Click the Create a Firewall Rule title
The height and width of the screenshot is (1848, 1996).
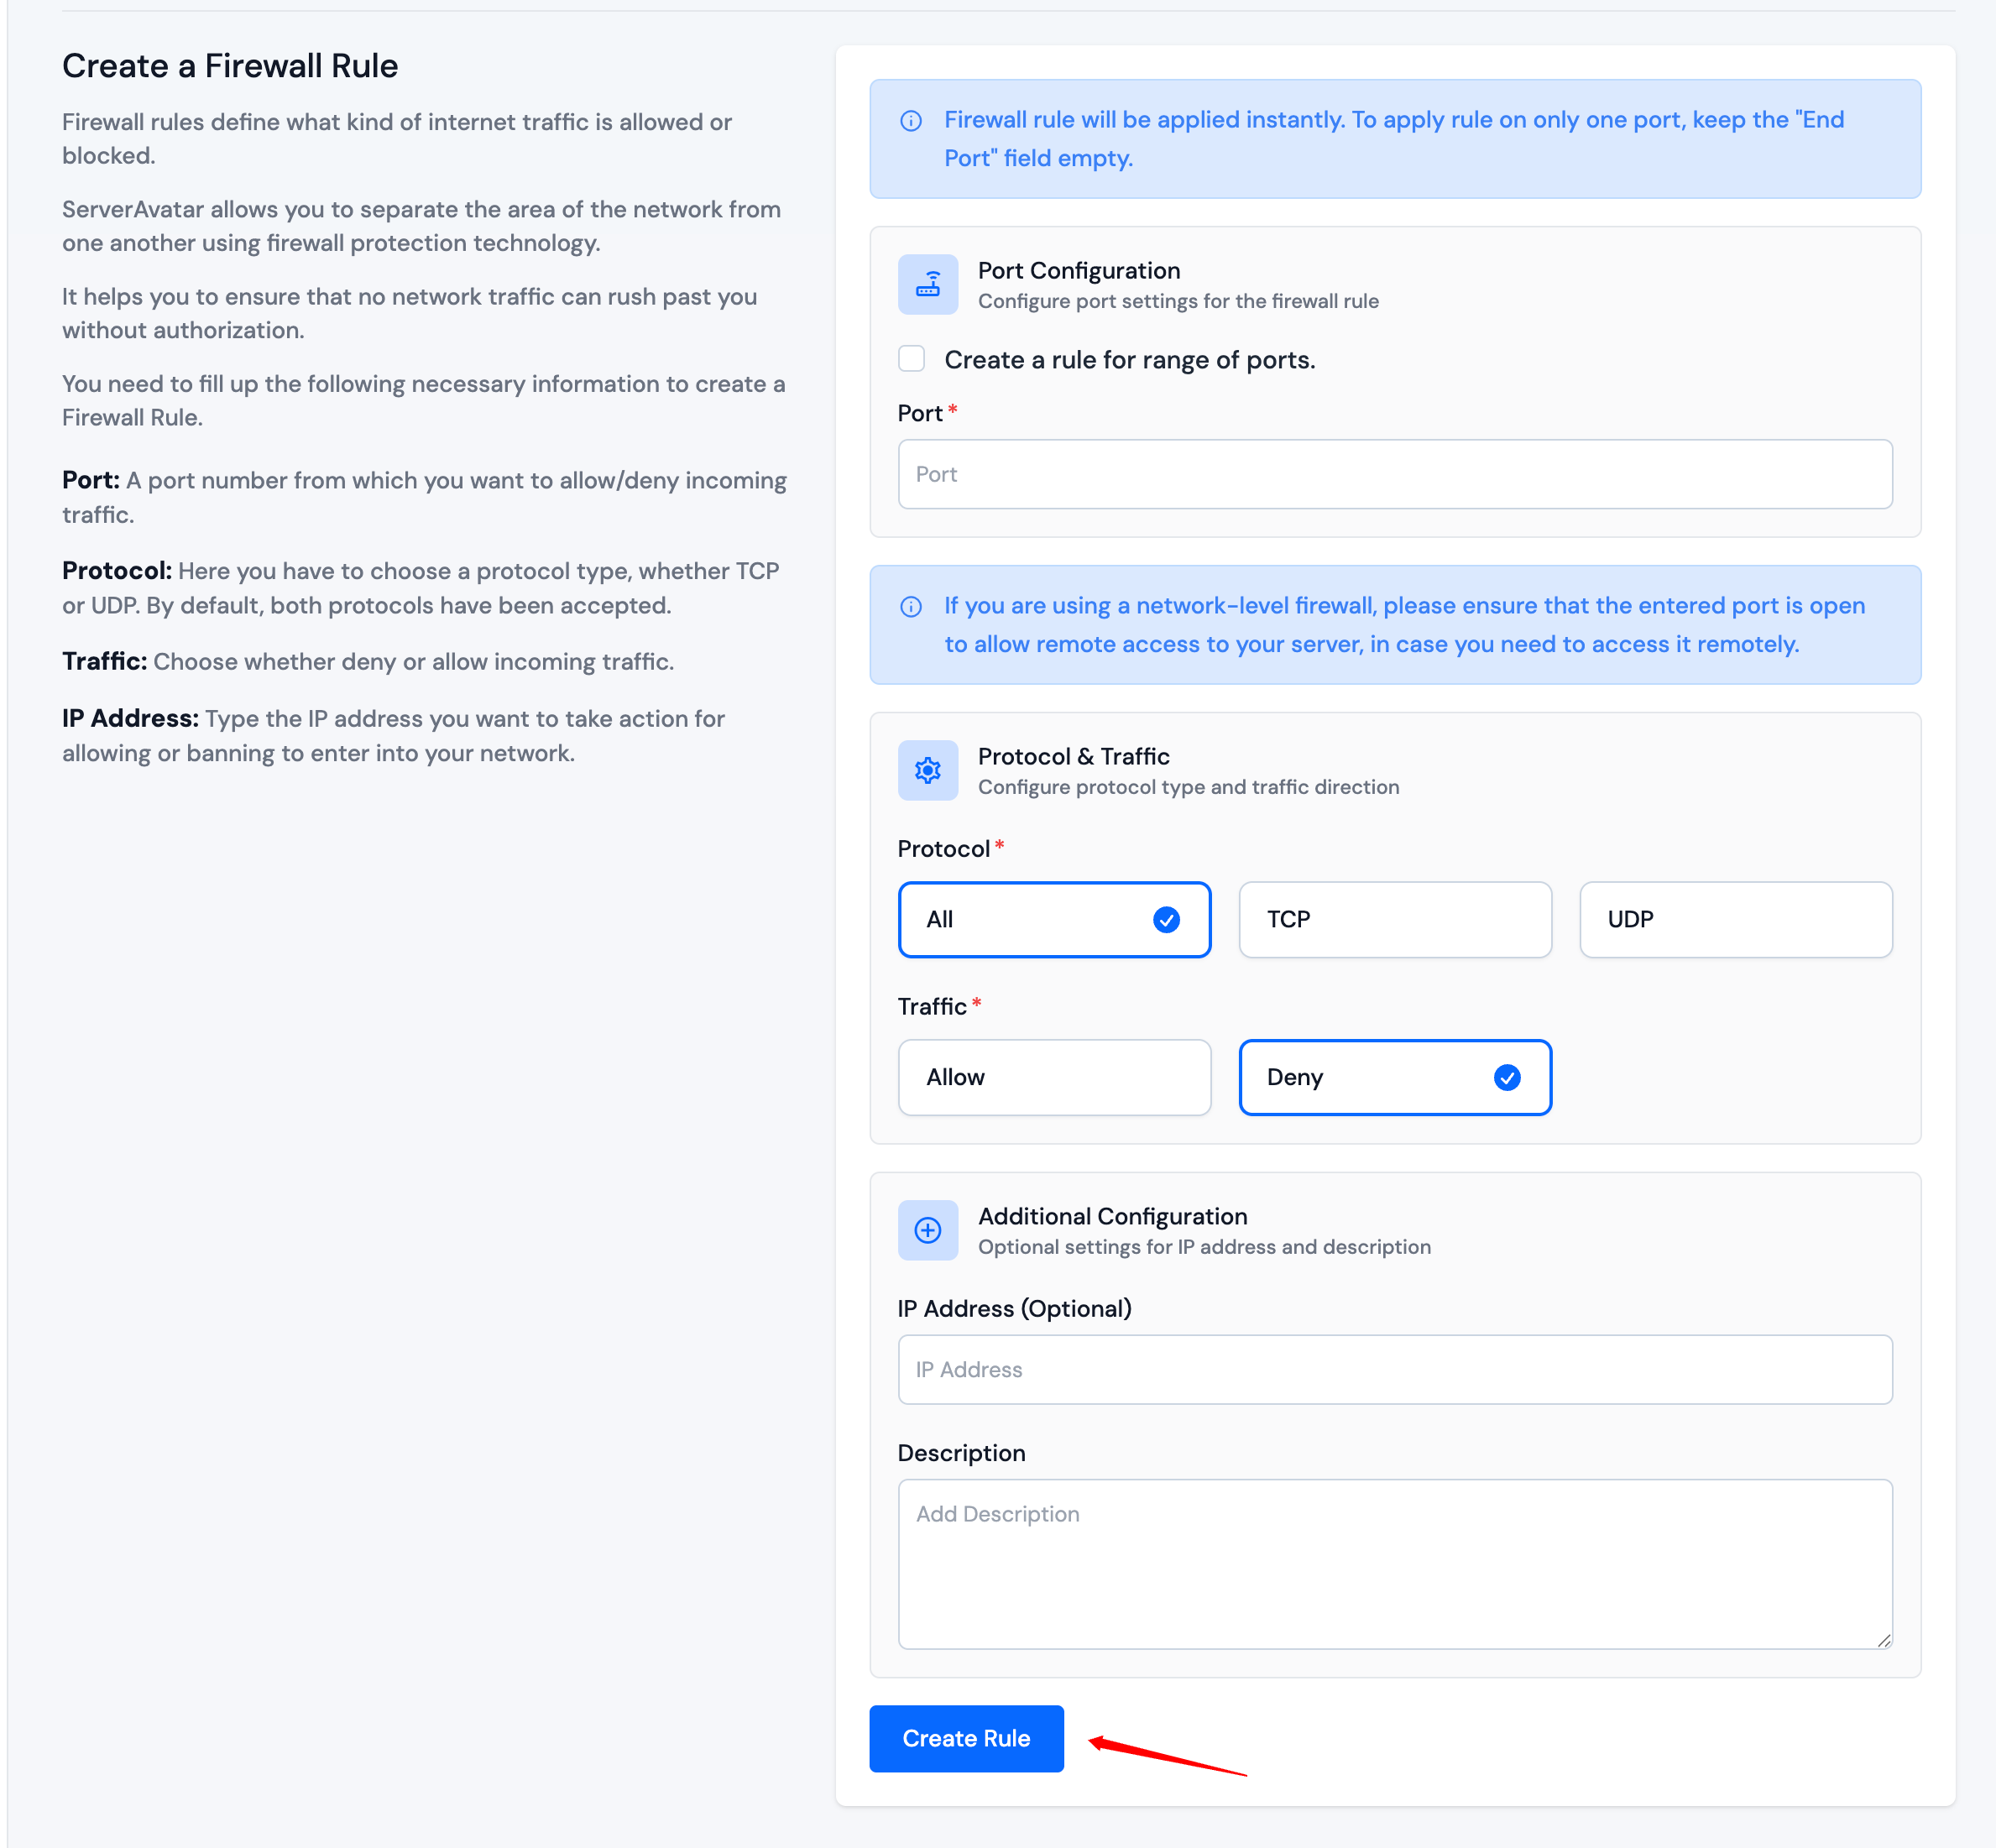point(230,66)
